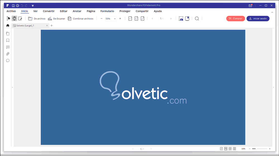Screen dimensions: 279x156
Task: Fit page to width icon
Action: pyautogui.click(x=130, y=18)
